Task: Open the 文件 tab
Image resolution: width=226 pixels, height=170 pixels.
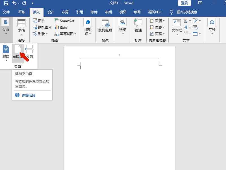Action: (x=6, y=12)
